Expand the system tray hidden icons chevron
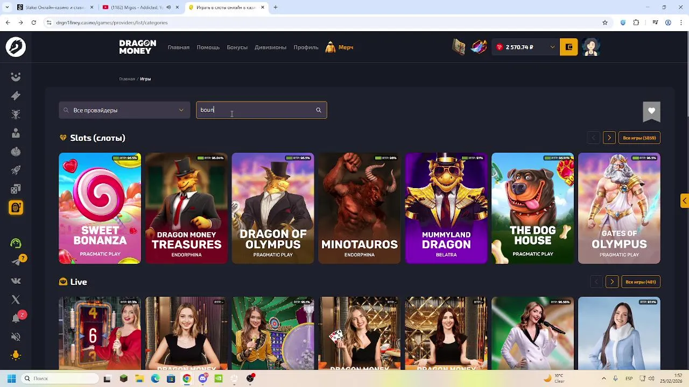Viewport: 689px width, 387px height. 604,378
